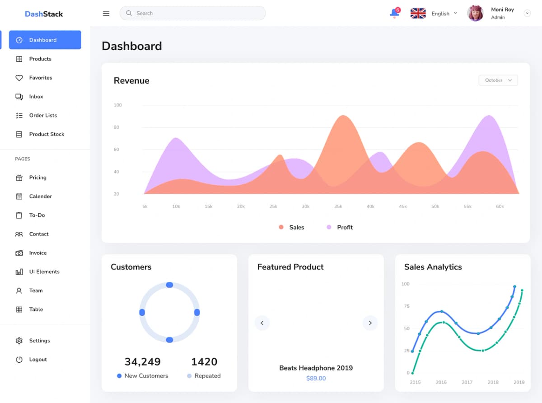Image resolution: width=542 pixels, height=403 pixels.
Task: Click the Calender icon
Action: [19, 197]
